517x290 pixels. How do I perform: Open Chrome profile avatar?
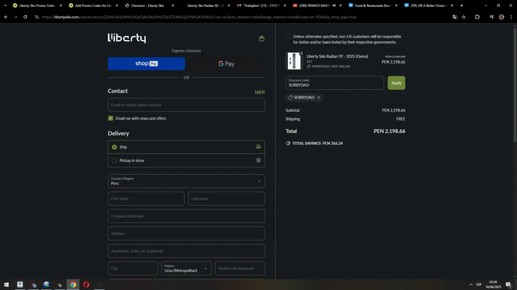[x=501, y=17]
